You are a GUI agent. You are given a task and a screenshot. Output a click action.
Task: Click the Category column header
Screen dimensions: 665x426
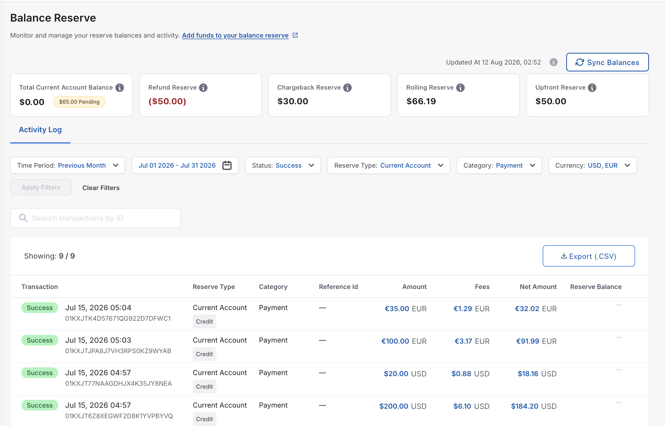coord(273,287)
